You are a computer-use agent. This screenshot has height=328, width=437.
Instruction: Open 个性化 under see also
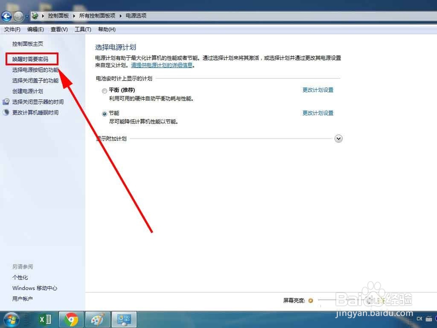coord(20,278)
